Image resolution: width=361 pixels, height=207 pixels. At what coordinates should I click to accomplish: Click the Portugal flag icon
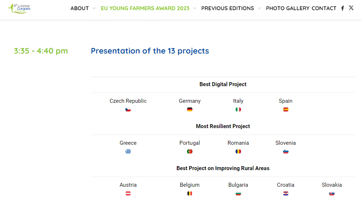point(190,151)
